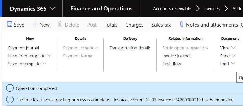Open the Invoice journal link
Screen dimensions: 243x106
[176, 56]
